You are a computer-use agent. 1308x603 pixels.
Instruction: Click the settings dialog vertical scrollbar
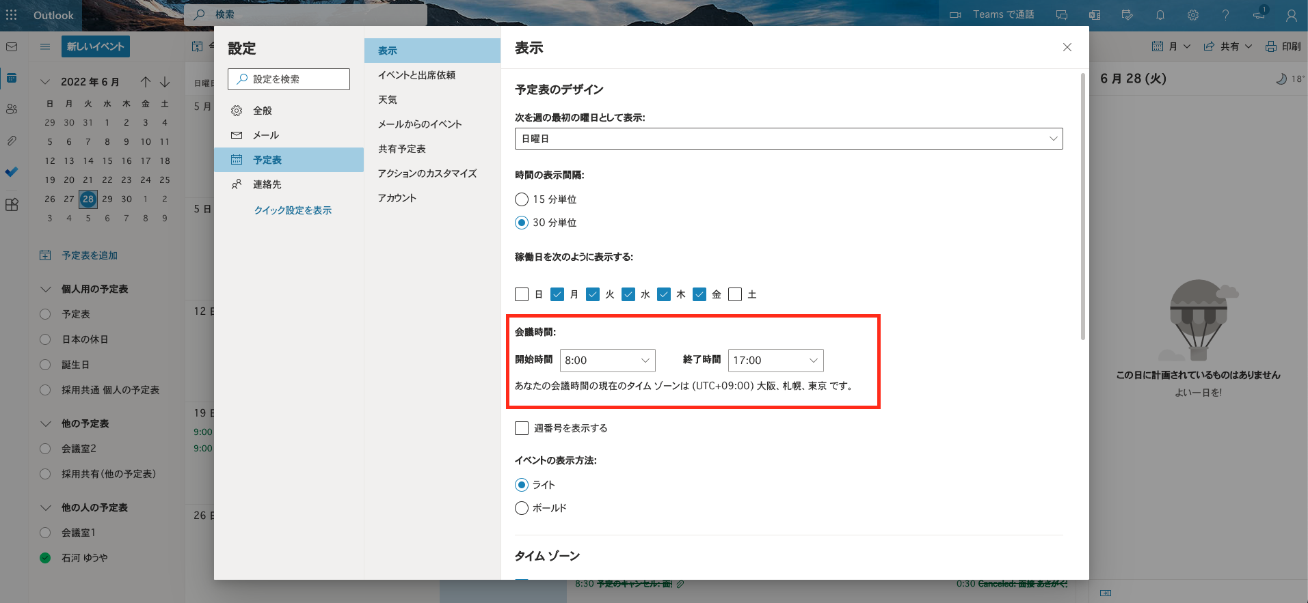click(1083, 206)
